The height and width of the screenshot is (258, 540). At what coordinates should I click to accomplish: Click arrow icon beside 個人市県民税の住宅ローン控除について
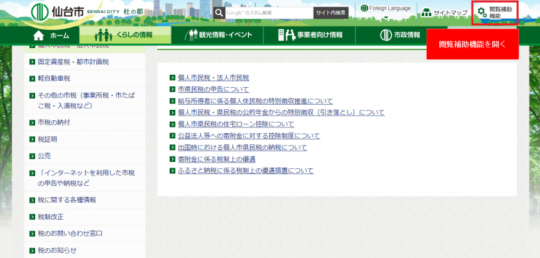(172, 124)
